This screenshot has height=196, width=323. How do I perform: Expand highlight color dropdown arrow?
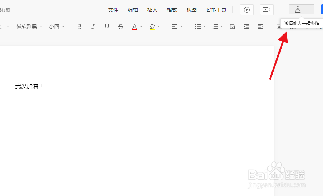pyautogui.click(x=159, y=26)
